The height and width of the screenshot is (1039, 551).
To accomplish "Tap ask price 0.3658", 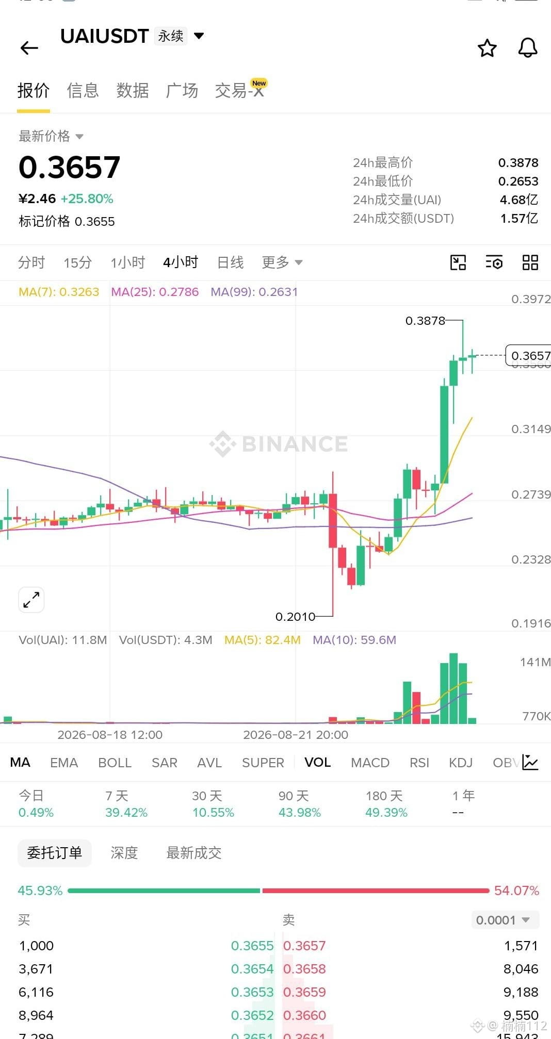I will click(x=304, y=969).
